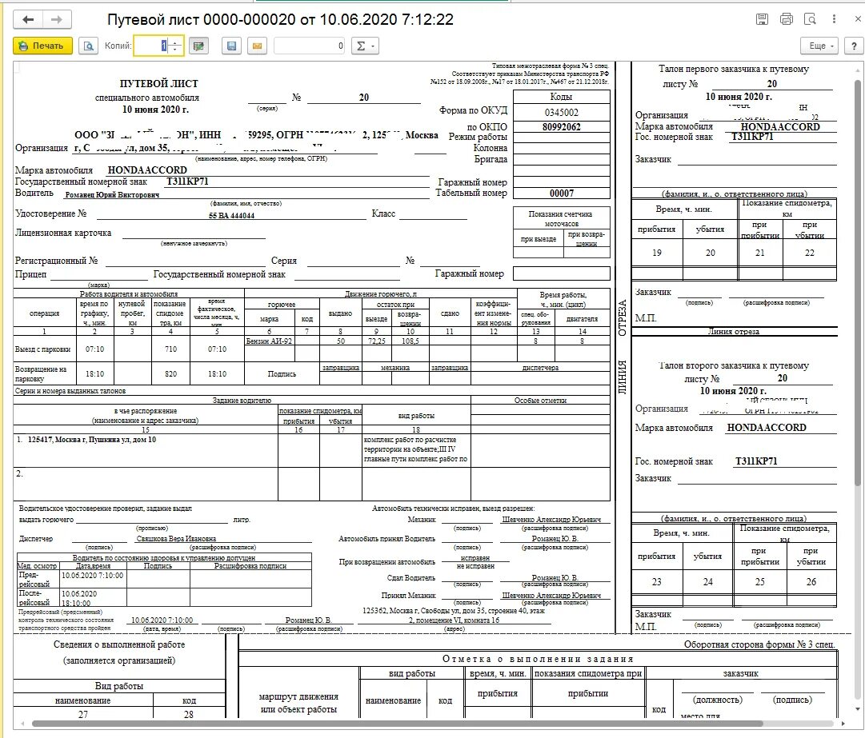The height and width of the screenshot is (738, 865).
Task: Select cell 26 in second talon table
Action: [x=811, y=582]
